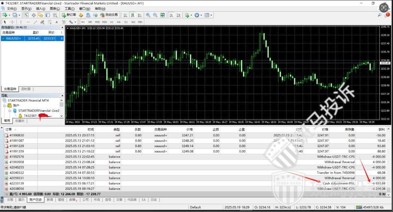Switch to the 交易 tab in terminal
Viewport: 393px width, 212px height.
(10, 200)
